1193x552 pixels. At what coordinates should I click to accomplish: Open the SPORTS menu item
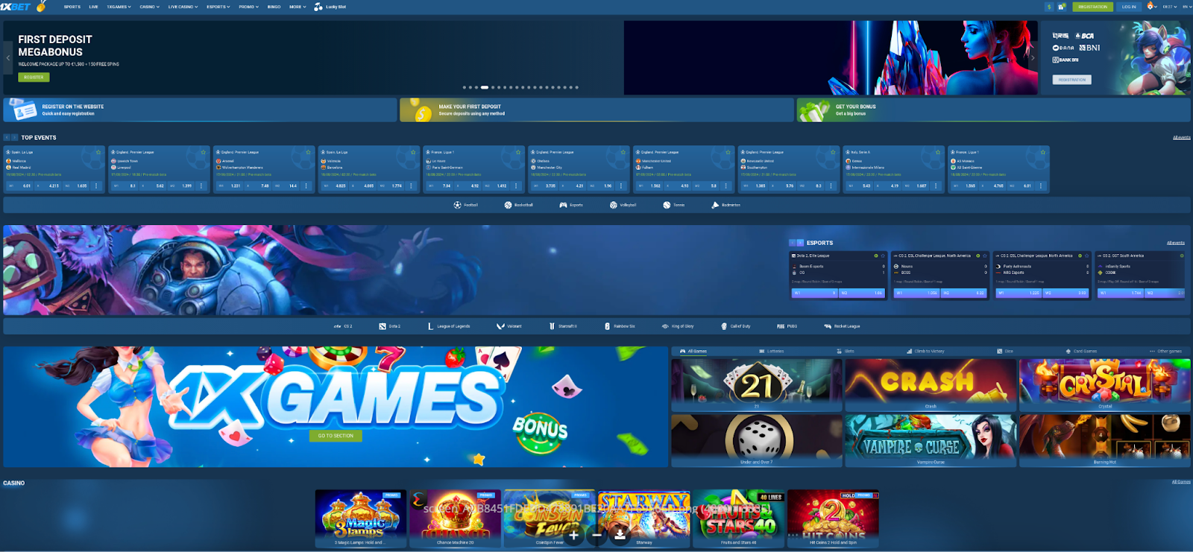pos(72,7)
